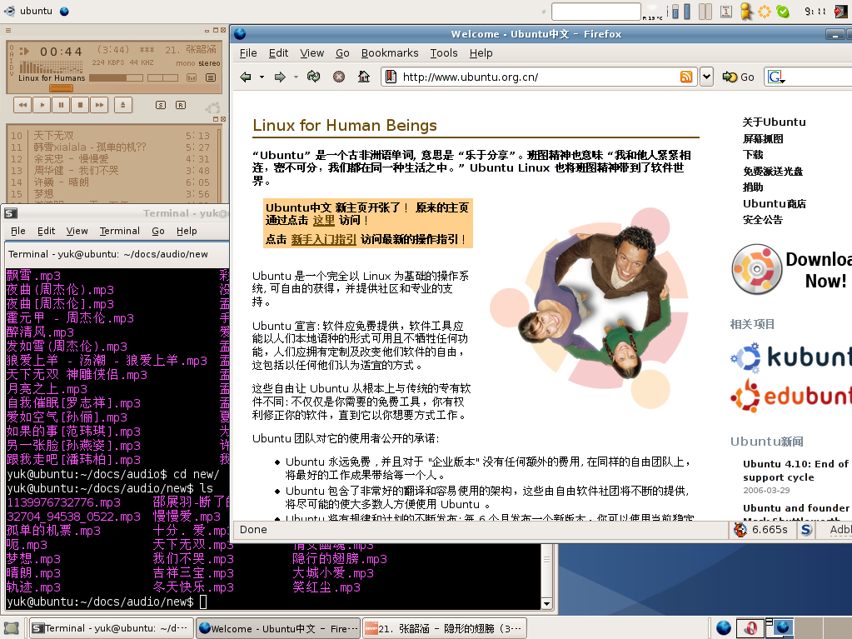Open the 安全公告 sidebar link
The width and height of the screenshot is (852, 639).
pyautogui.click(x=762, y=219)
